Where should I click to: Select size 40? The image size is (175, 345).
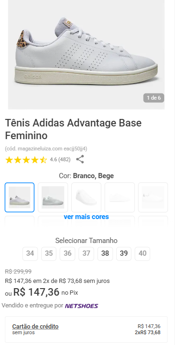(x=143, y=253)
